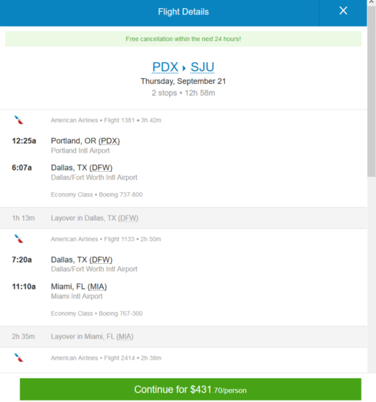Click the free cancellation notice banner
Image resolution: width=376 pixels, height=402 pixels.
(183, 39)
